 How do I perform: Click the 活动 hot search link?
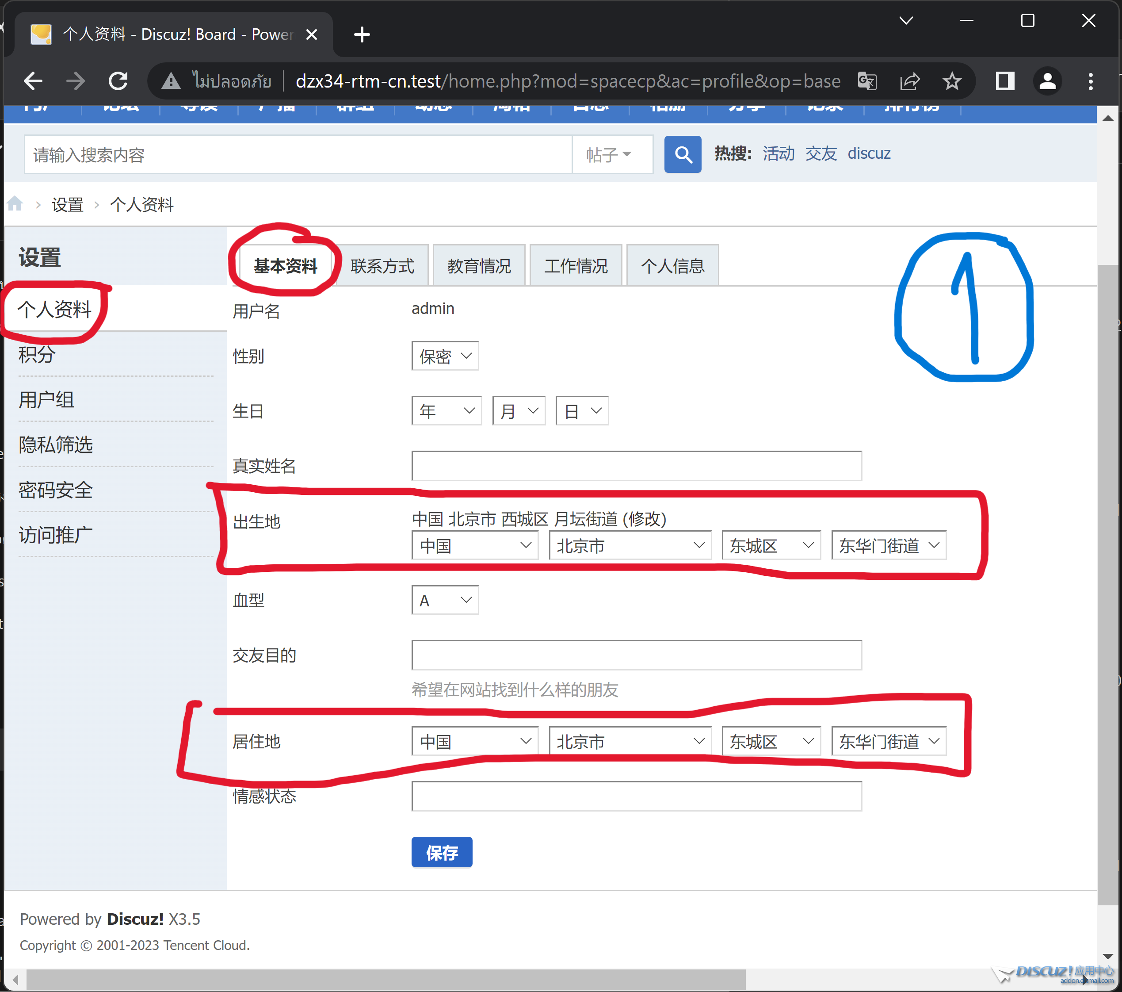(x=779, y=153)
